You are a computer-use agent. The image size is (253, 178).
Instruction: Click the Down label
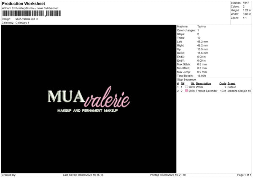point(181,53)
